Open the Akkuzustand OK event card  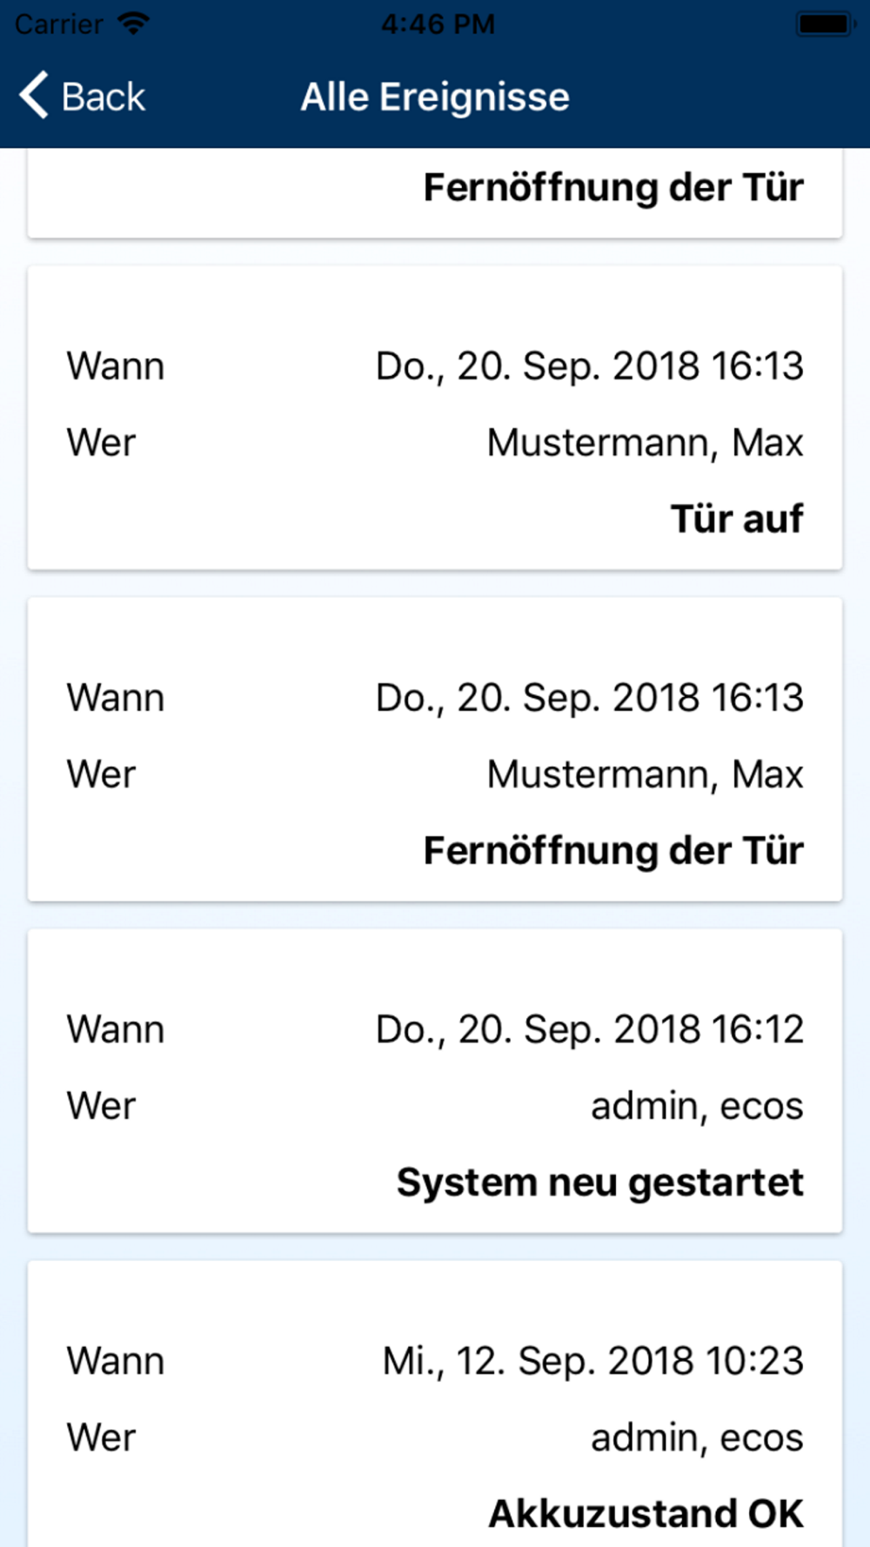[435, 1403]
